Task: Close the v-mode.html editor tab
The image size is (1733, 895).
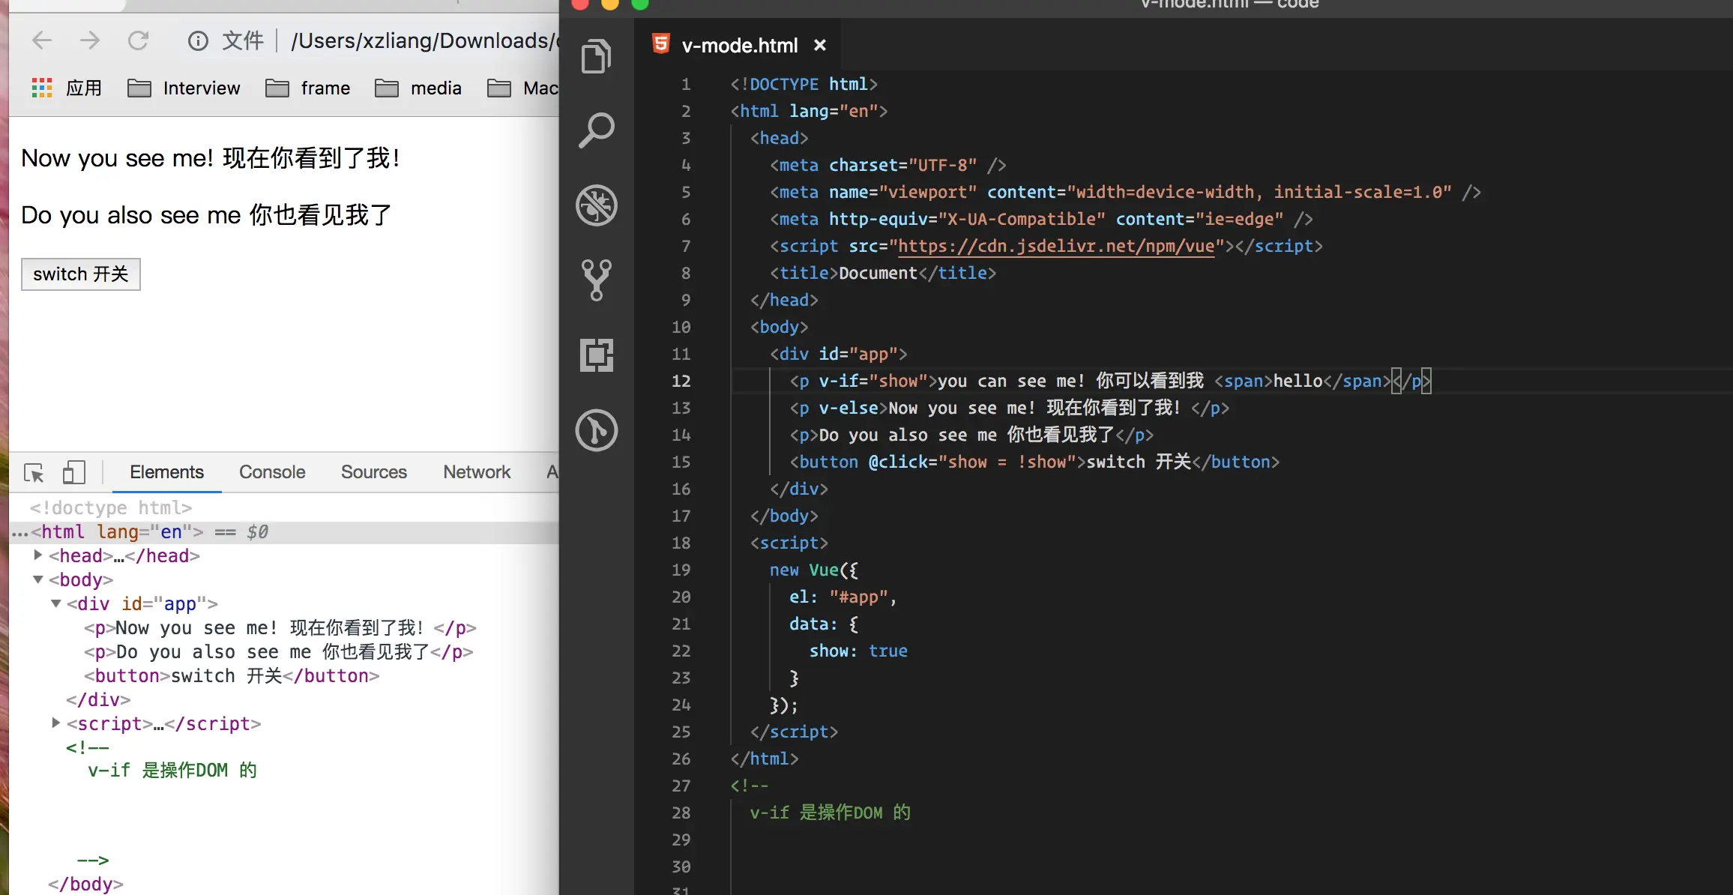Action: (x=820, y=46)
